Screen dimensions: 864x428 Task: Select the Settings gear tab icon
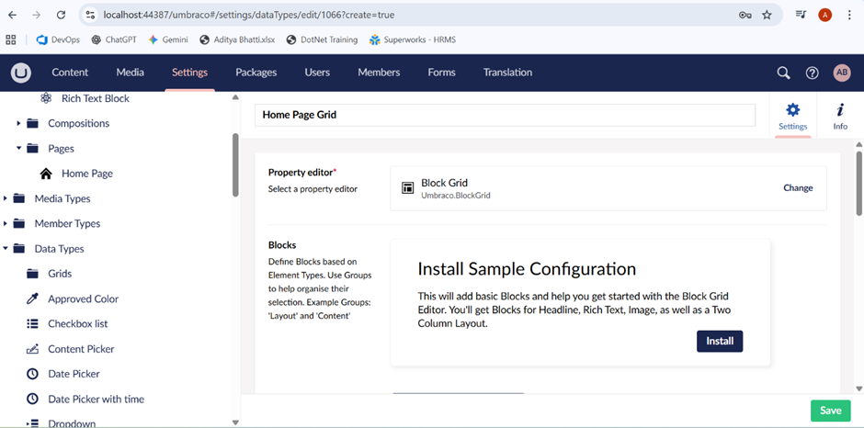(x=792, y=110)
